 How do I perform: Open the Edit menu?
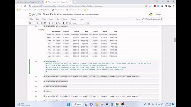[38, 19]
